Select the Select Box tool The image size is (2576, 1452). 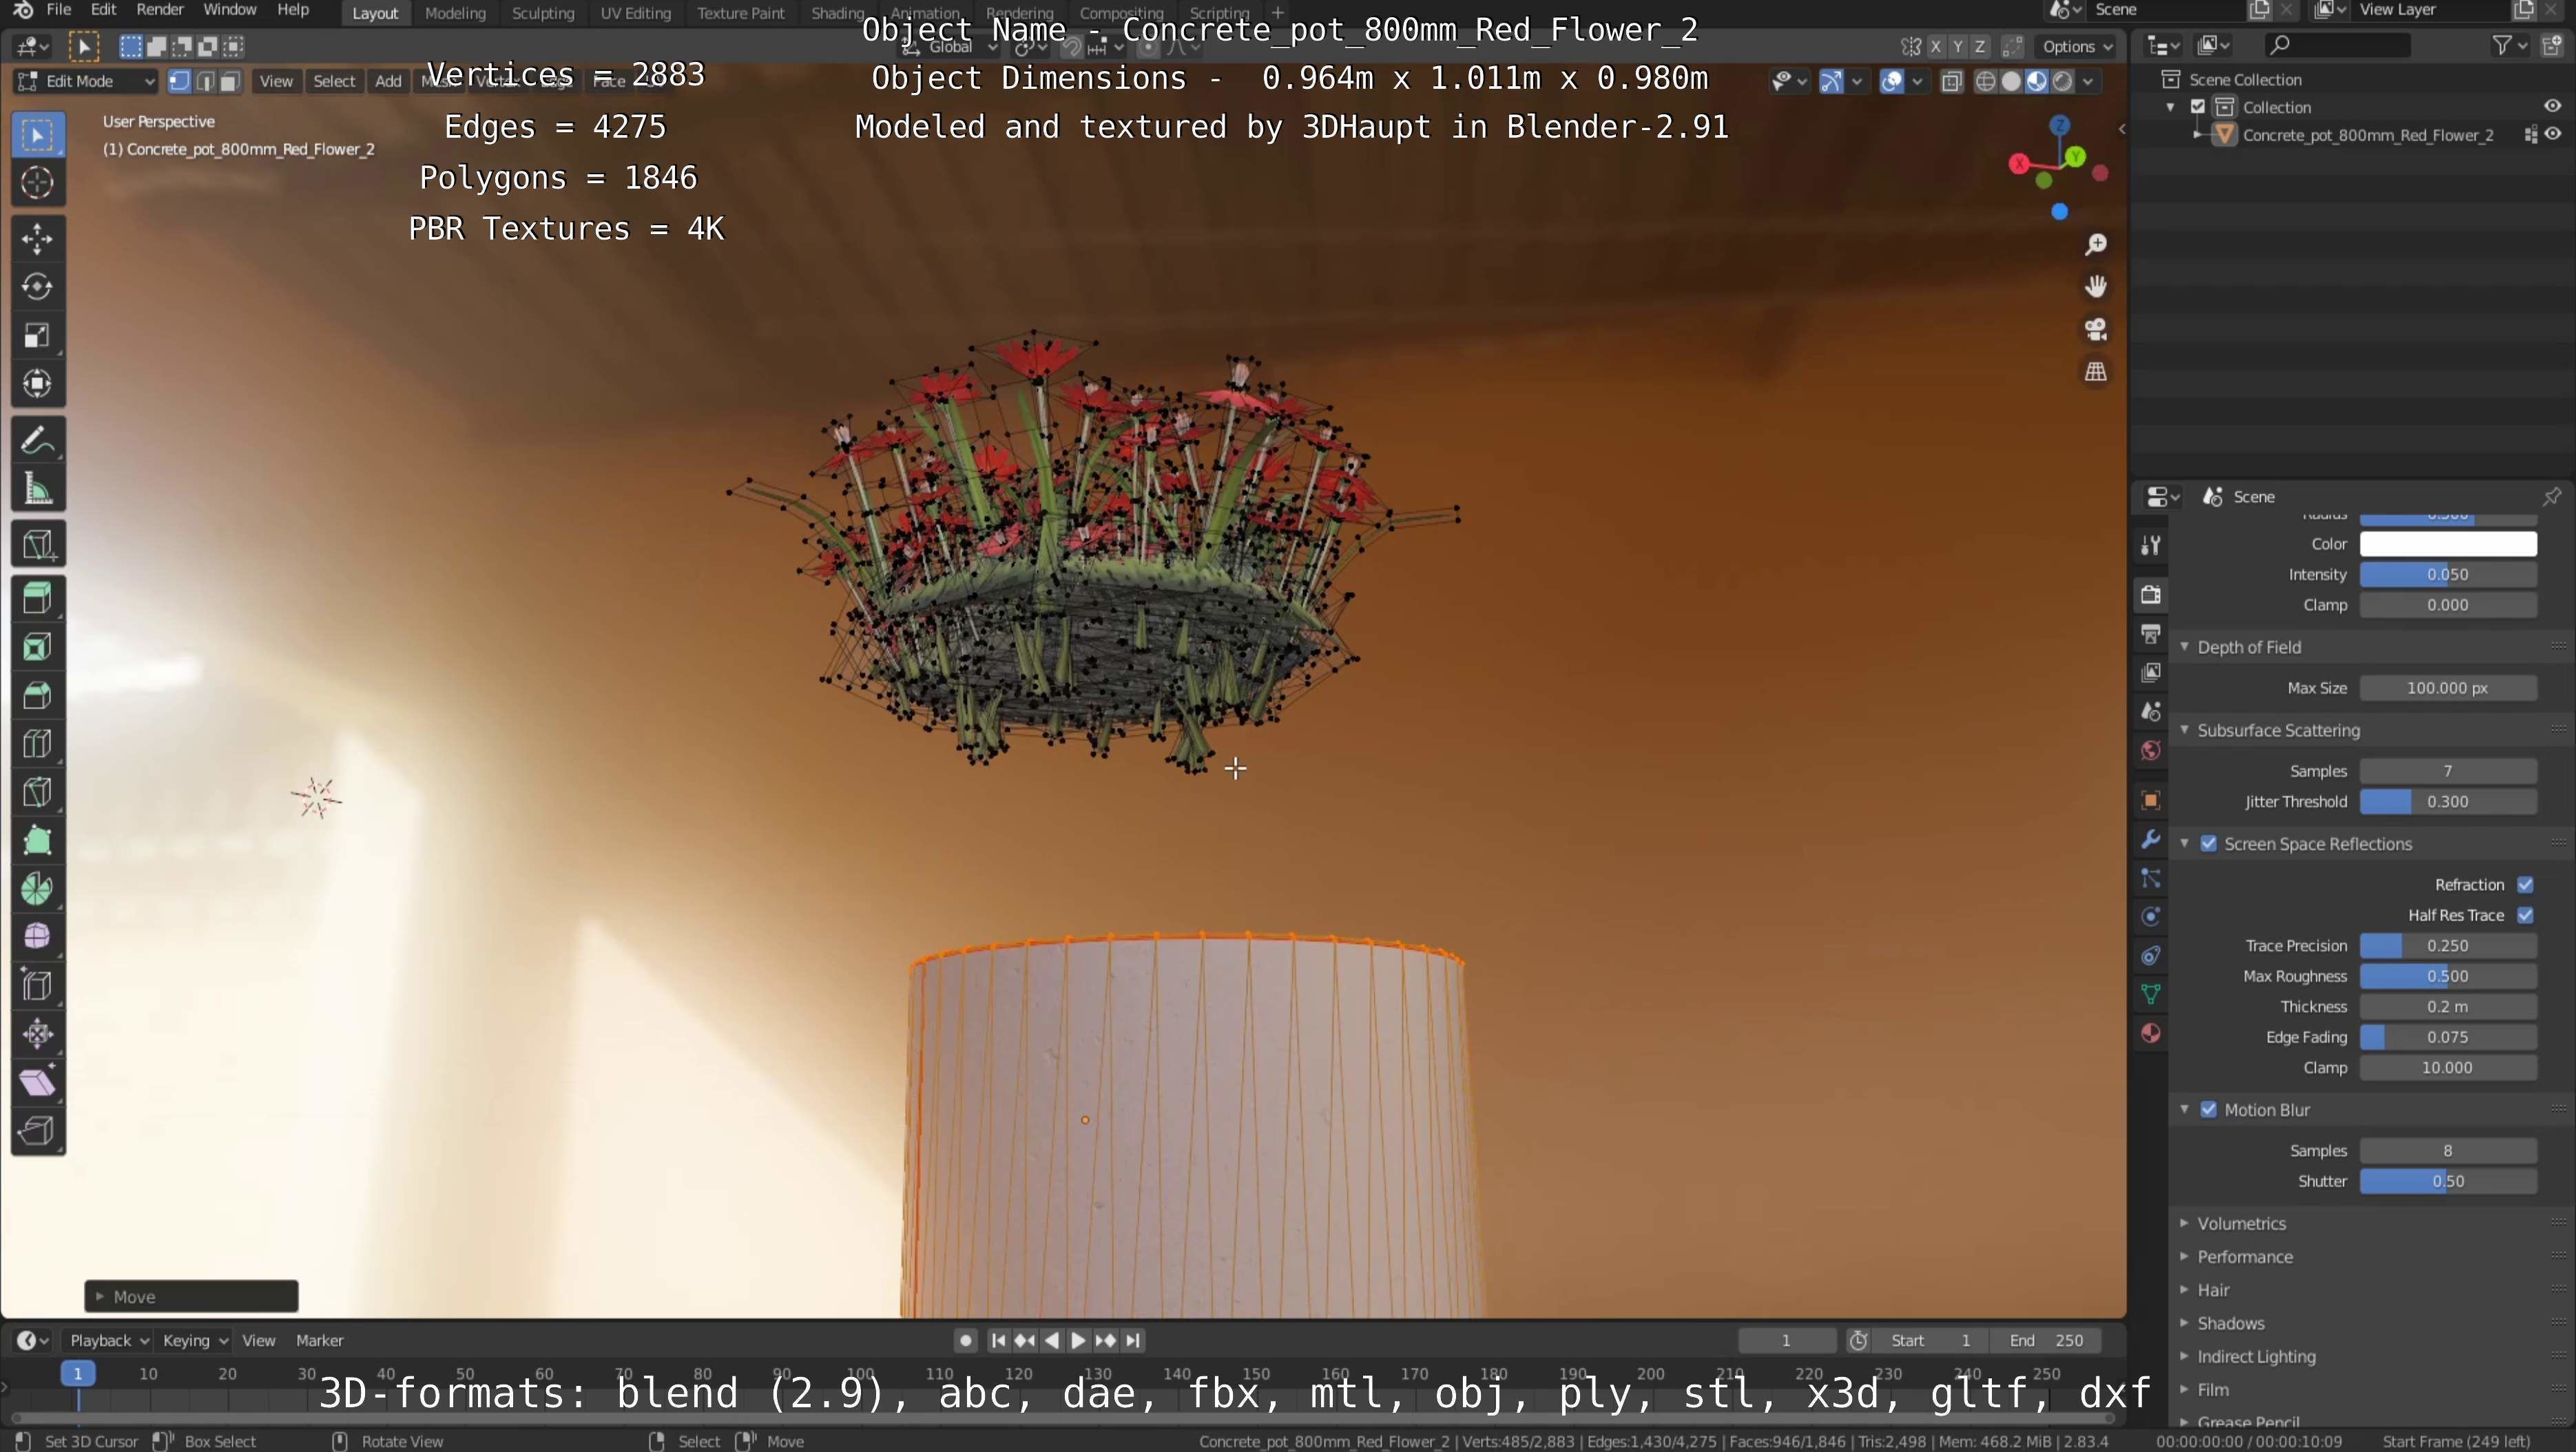[38, 135]
